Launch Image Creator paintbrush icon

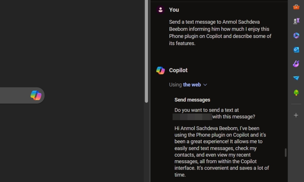pyautogui.click(x=296, y=64)
